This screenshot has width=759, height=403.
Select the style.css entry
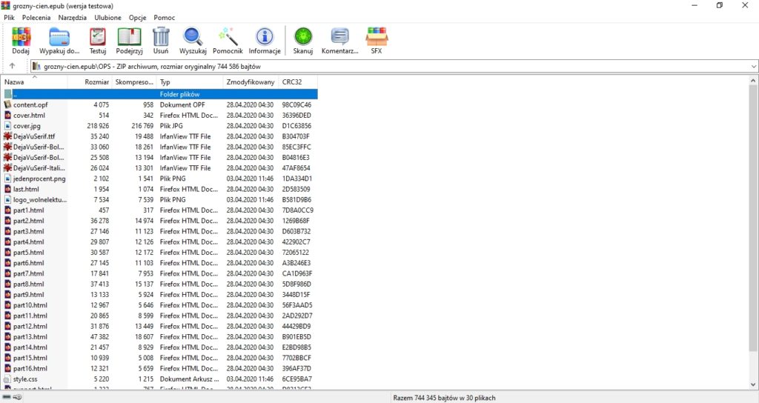pyautogui.click(x=25, y=379)
